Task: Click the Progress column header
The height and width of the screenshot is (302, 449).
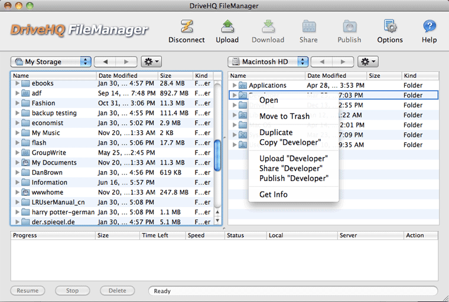Action: click(x=53, y=235)
